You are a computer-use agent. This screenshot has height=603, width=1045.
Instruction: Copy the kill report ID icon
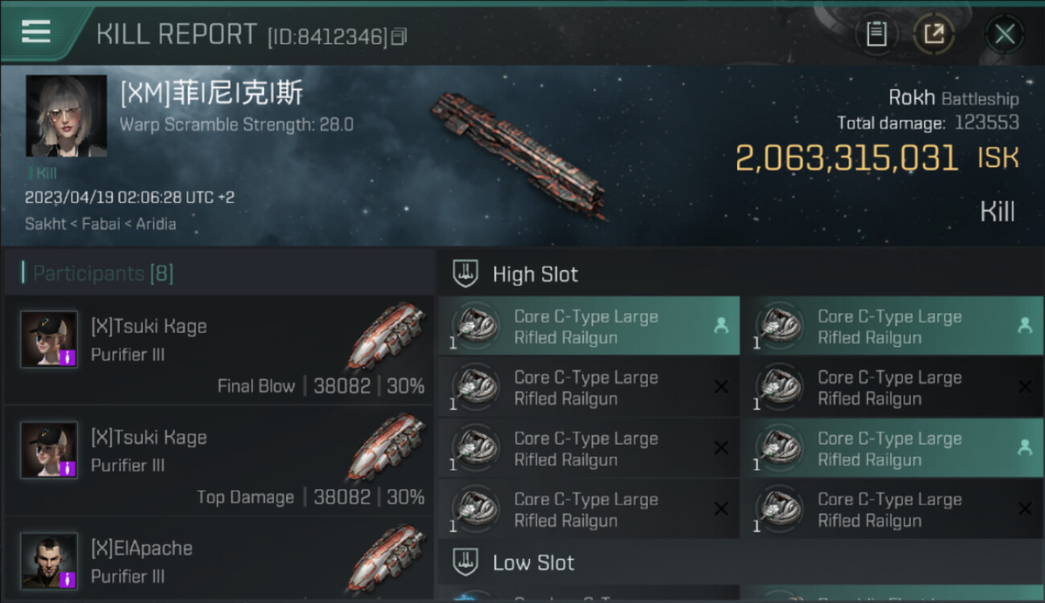click(400, 36)
